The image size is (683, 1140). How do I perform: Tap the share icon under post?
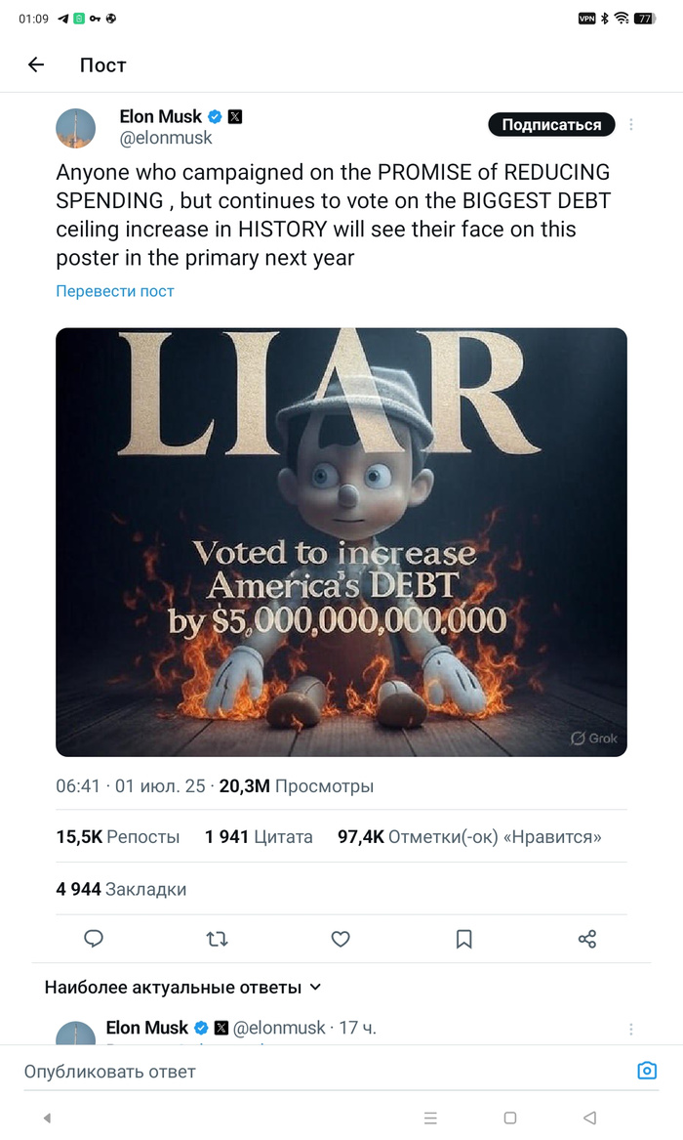[587, 939]
